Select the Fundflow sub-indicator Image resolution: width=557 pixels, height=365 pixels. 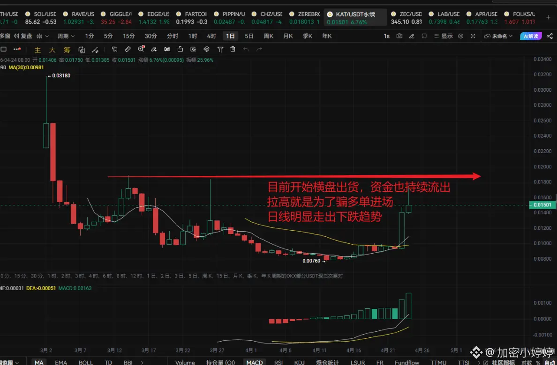click(x=407, y=362)
